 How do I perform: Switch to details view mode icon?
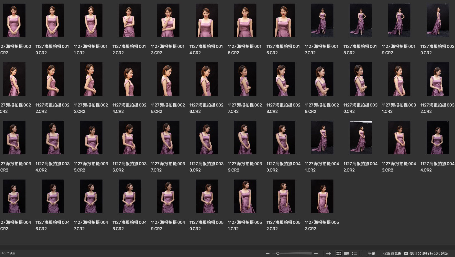(x=346, y=253)
